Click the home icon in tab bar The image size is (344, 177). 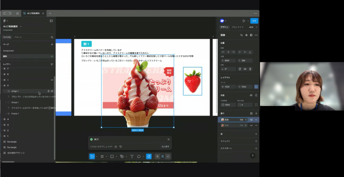(x=18, y=13)
